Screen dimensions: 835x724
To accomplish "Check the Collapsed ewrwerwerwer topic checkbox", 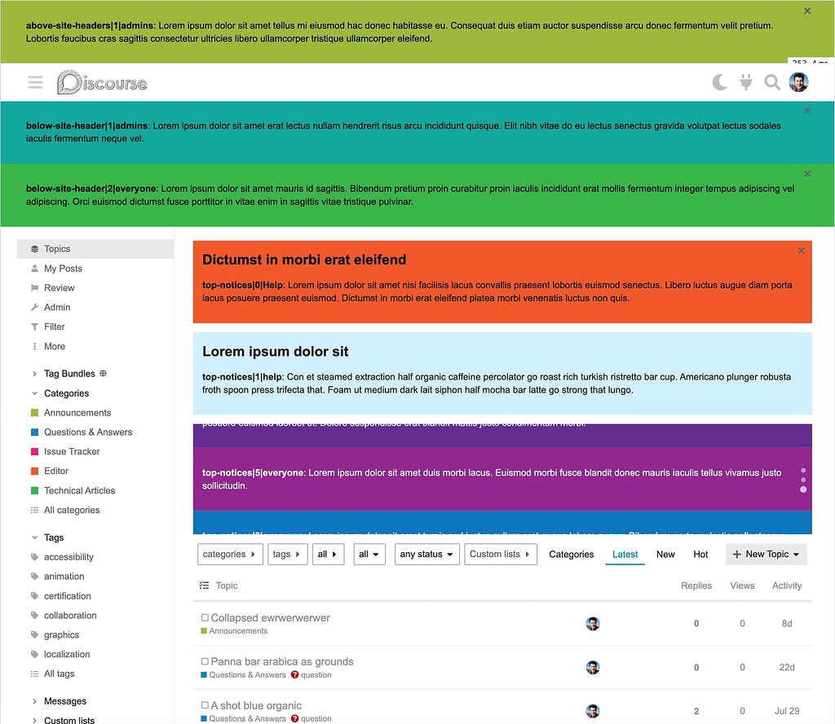I will click(x=205, y=617).
